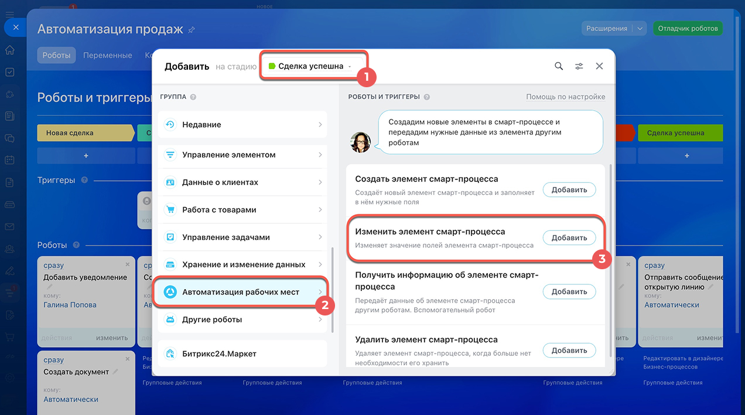Click the assistant avatar thumbnail in the dialog
745x415 pixels.
pos(360,142)
